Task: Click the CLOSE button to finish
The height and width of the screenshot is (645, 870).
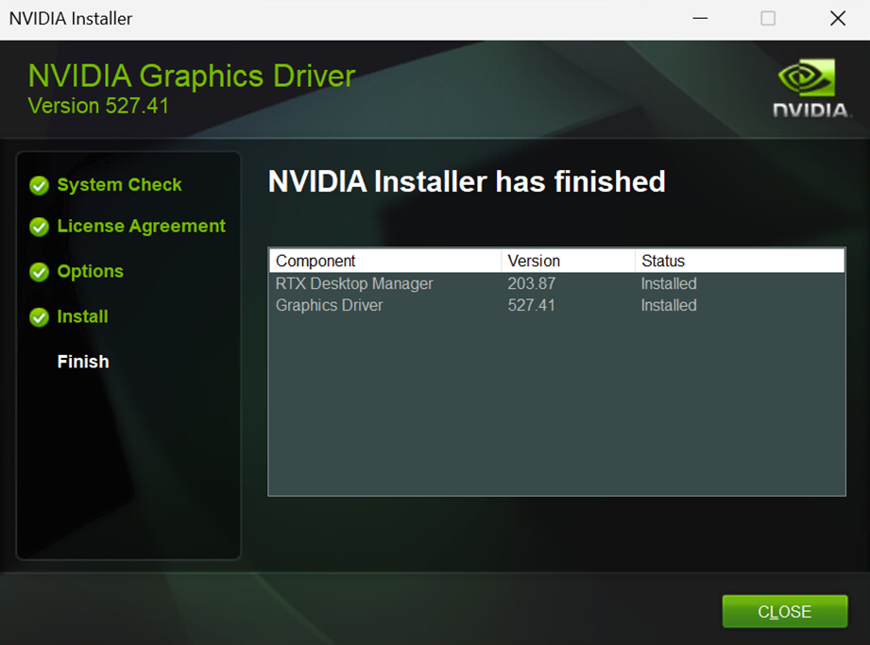Action: click(x=784, y=611)
